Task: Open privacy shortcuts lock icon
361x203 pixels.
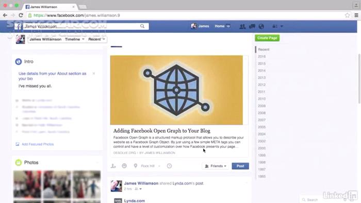Action: tap(275, 26)
